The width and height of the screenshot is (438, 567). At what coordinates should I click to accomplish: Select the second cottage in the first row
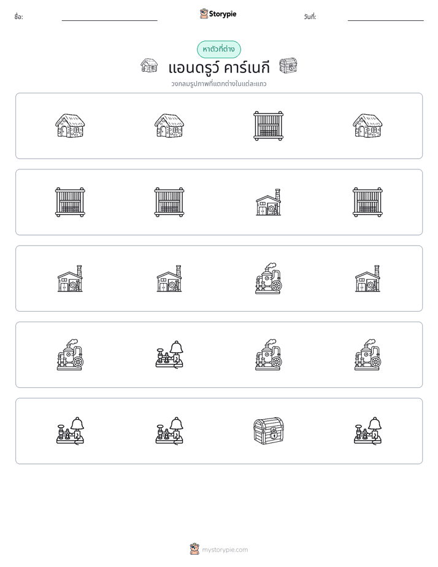tap(169, 125)
